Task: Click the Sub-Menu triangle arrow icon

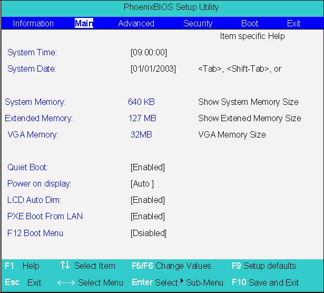Action: (182, 281)
